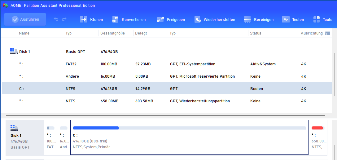Click the partition list vertical scrollbar
The image size is (337, 160).
pos(334,74)
